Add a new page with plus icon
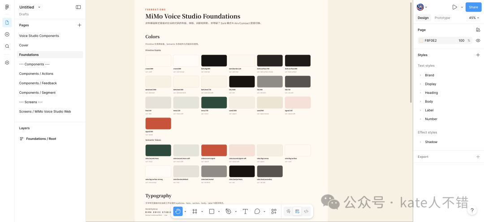Screen dimensions: 484x222 coord(79,25)
